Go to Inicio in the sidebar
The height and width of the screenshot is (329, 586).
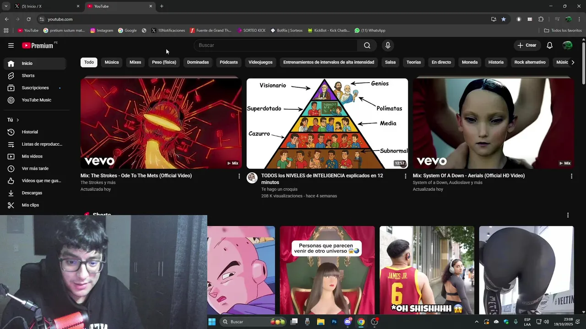[35, 64]
